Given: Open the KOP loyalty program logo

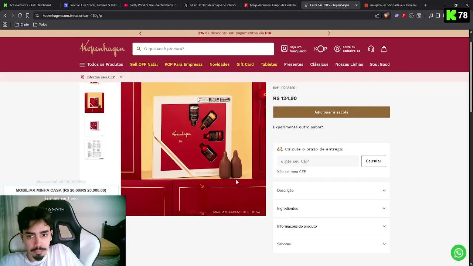Looking at the screenshot, I should point(320,49).
